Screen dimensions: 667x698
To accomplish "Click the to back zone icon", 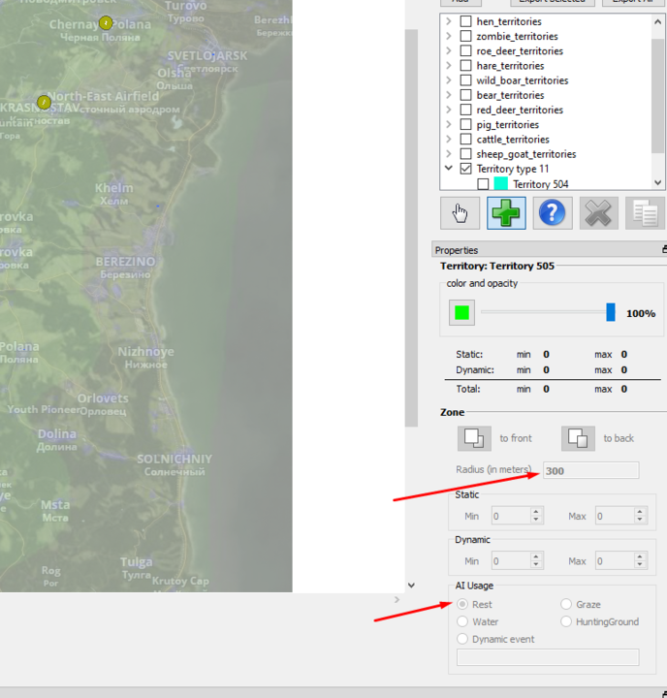I will pos(578,438).
